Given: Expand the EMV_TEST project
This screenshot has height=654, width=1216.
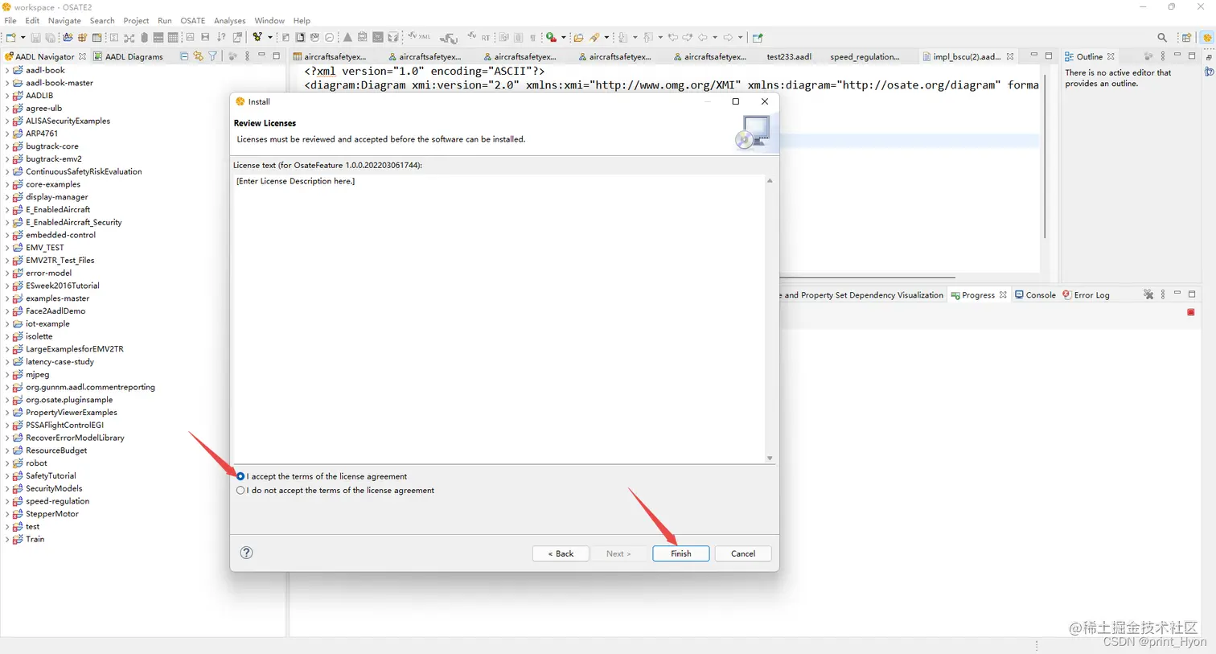Looking at the screenshot, I should tap(7, 248).
